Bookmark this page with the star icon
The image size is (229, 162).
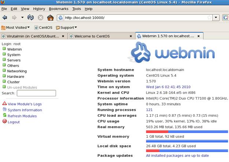210,18
